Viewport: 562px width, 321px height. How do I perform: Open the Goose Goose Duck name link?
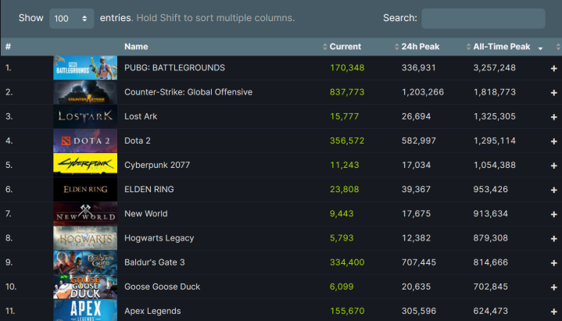pyautogui.click(x=162, y=287)
